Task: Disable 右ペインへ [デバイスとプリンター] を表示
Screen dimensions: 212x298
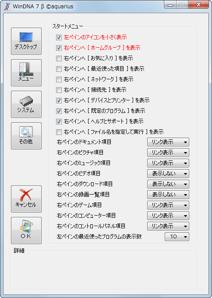Action: pos(59,100)
